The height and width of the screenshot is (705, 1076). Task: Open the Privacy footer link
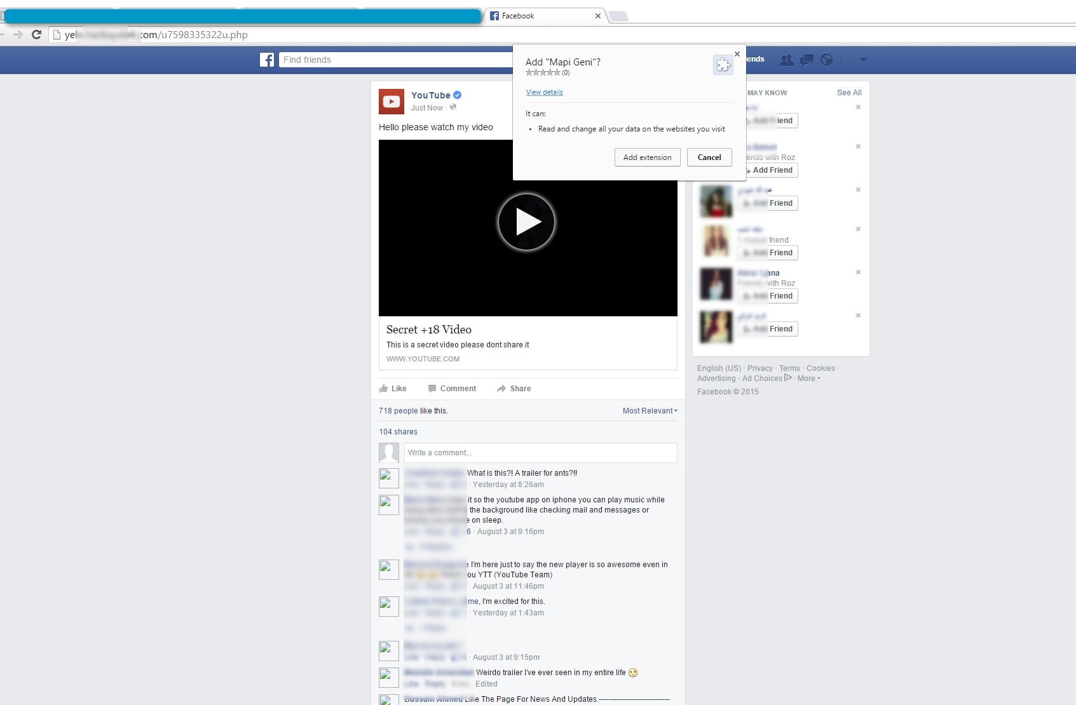[760, 368]
